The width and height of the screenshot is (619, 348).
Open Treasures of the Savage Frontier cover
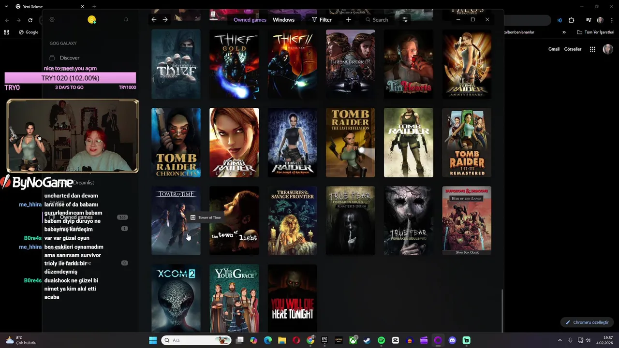click(292, 221)
